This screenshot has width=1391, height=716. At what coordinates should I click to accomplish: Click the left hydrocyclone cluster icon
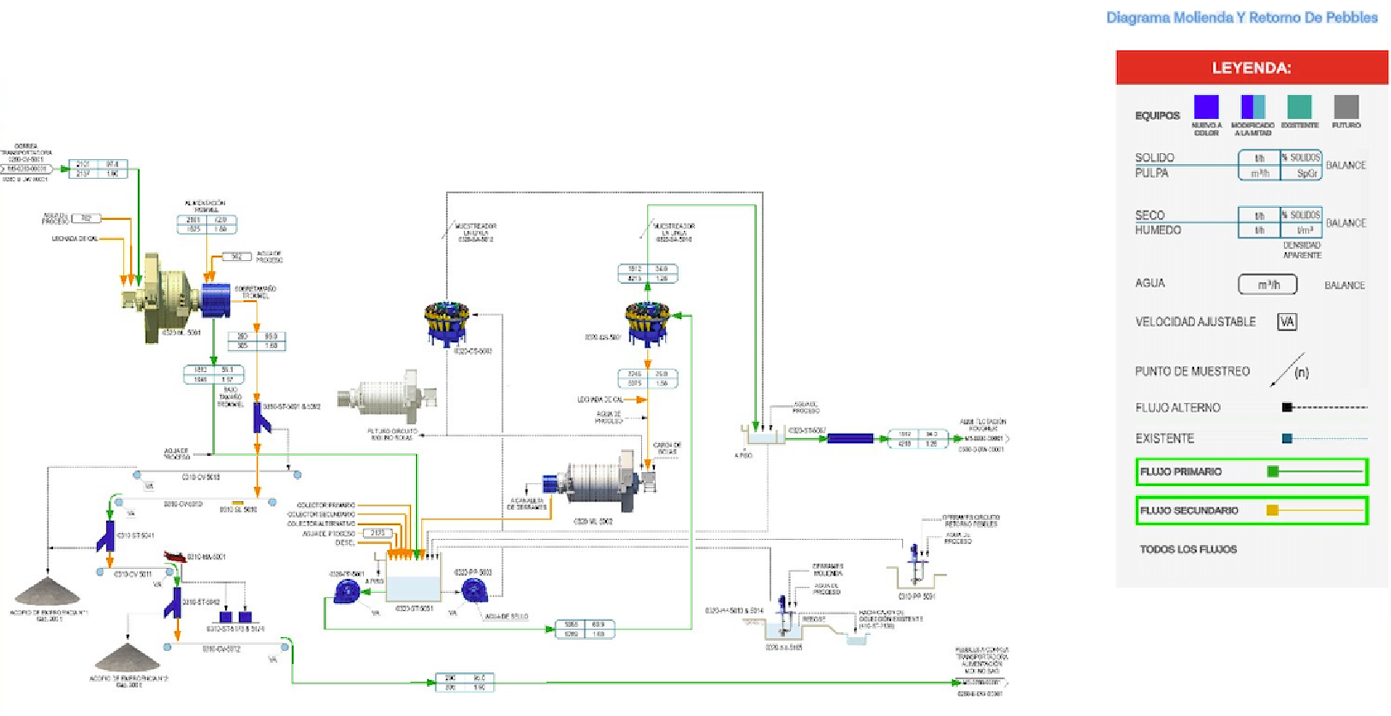[x=447, y=322]
